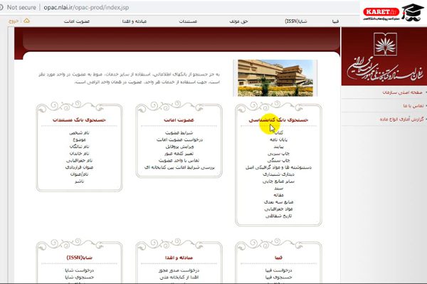
Task: Click the مبادله و اهدا card heading
Action: [179, 258]
